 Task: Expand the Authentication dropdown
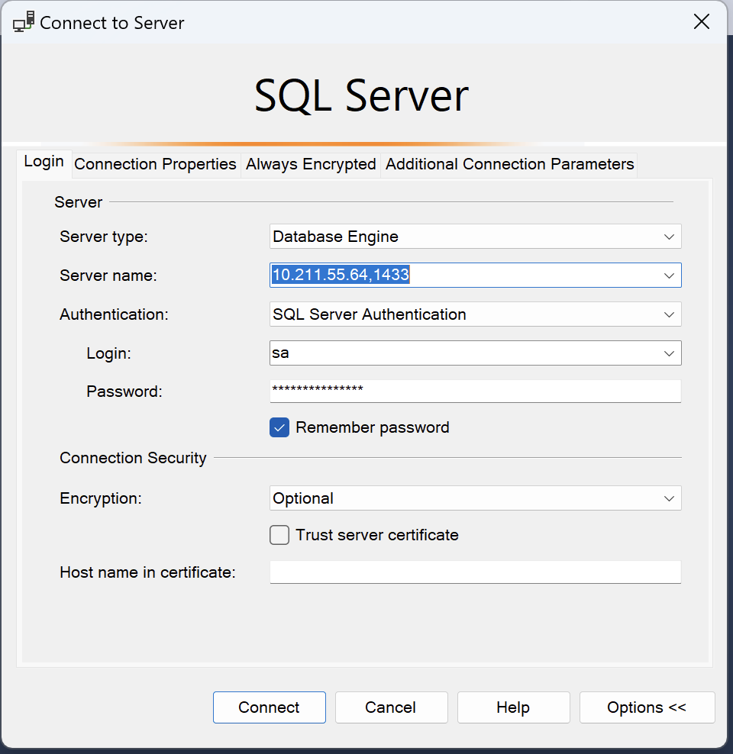click(669, 314)
